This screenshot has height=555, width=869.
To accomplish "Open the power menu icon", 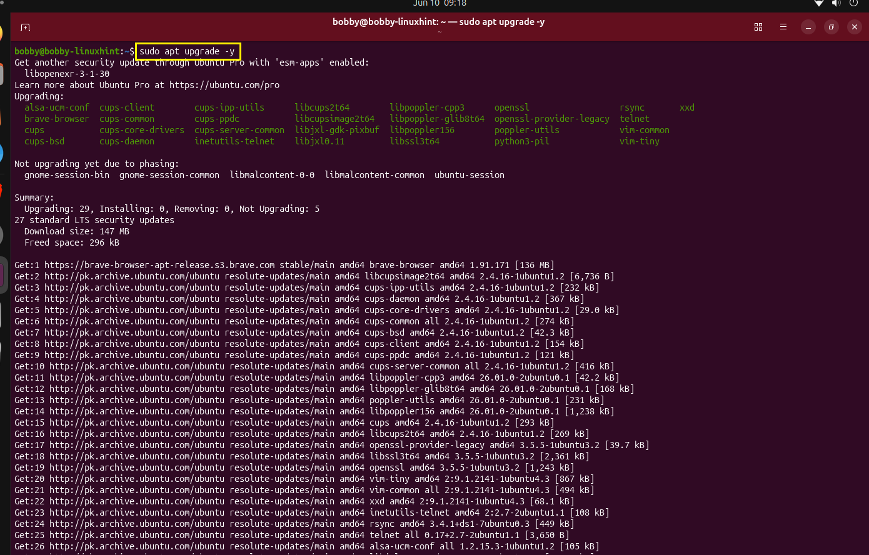I will tap(854, 3).
